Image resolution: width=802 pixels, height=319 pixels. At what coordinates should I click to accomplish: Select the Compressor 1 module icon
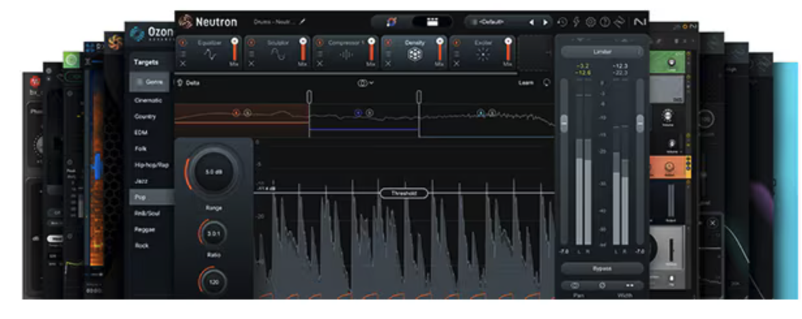pos(346,56)
